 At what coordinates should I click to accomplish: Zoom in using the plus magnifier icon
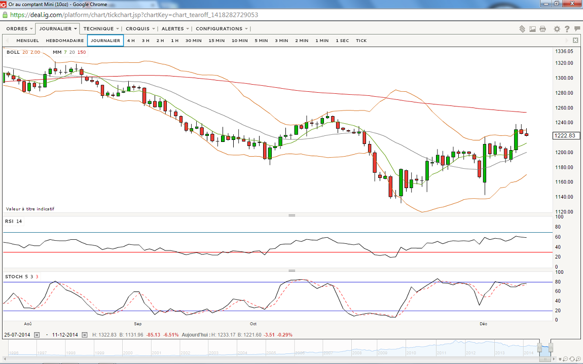(x=578, y=359)
